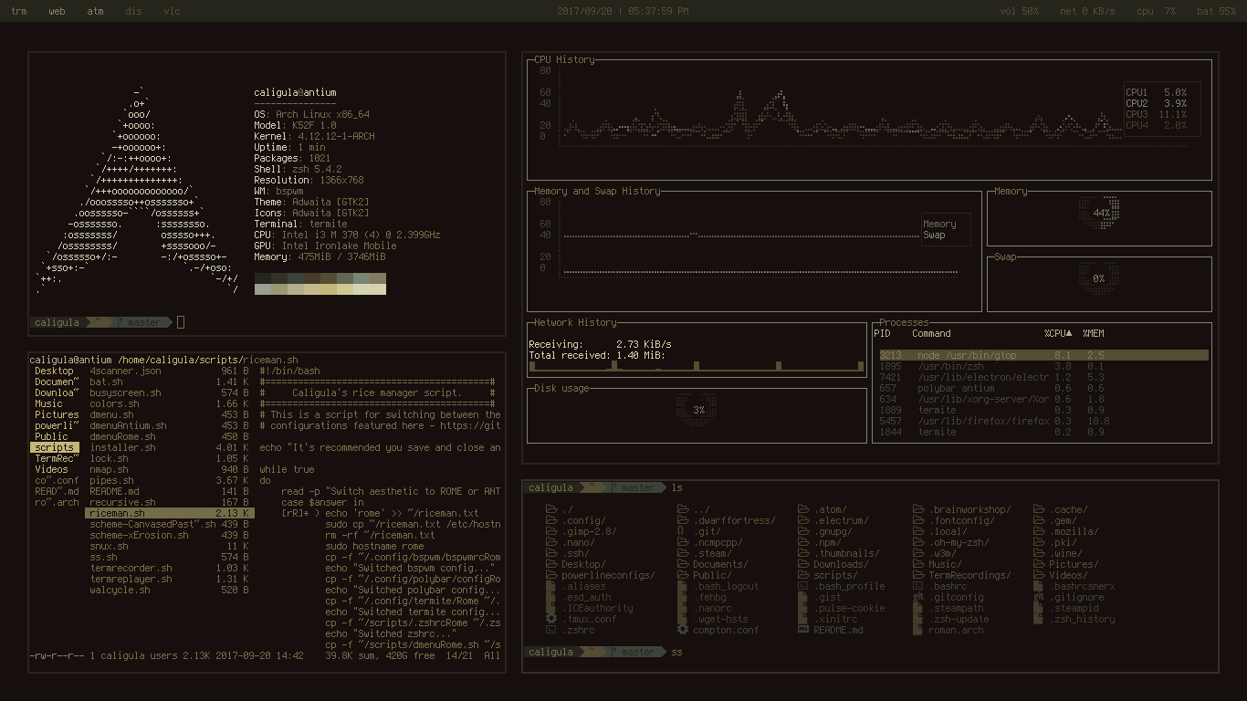1247x701 pixels.
Task: Click the bat 55% battery indicator
Action: tap(1216, 12)
